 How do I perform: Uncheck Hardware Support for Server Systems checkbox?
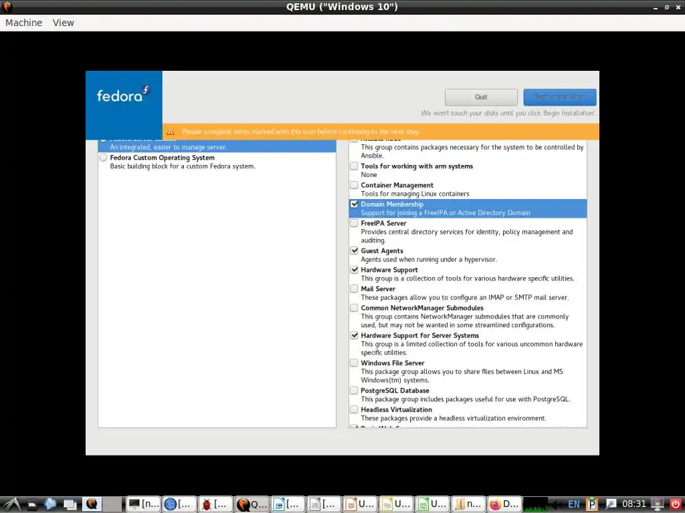354,335
